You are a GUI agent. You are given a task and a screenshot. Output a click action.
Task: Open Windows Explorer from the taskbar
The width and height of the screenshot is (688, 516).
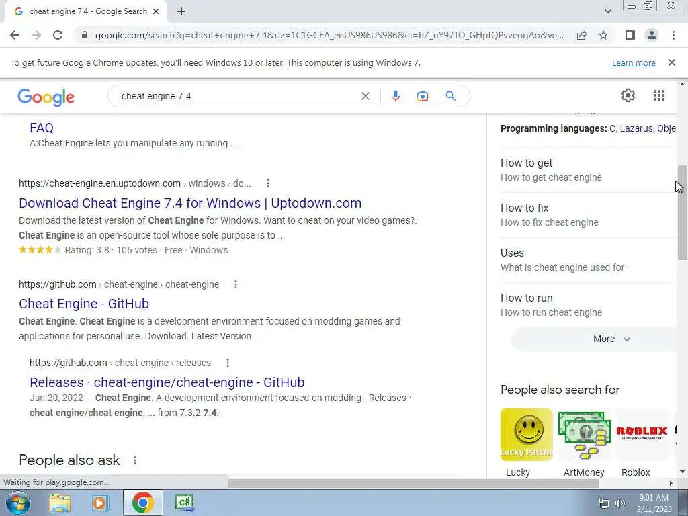[60, 503]
